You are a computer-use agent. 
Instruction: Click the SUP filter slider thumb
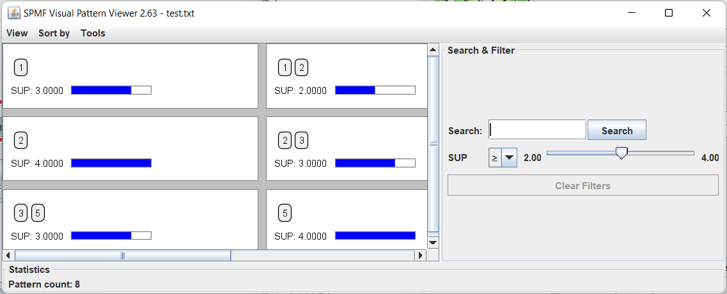click(x=621, y=152)
